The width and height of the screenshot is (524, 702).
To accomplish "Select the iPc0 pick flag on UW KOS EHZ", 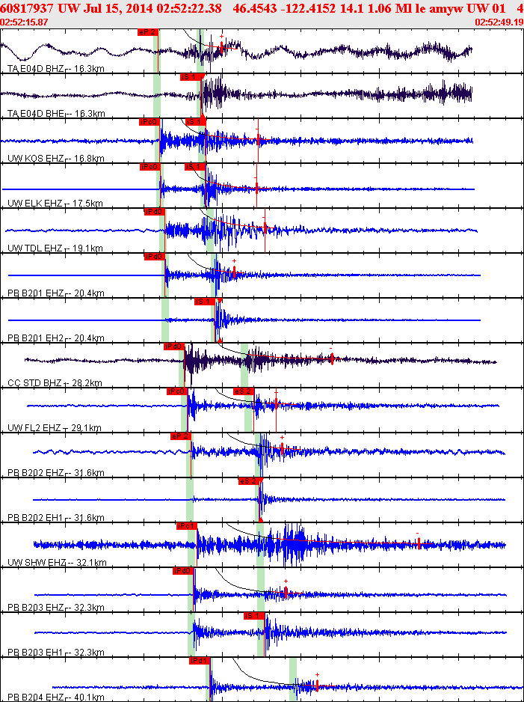I will (150, 122).
